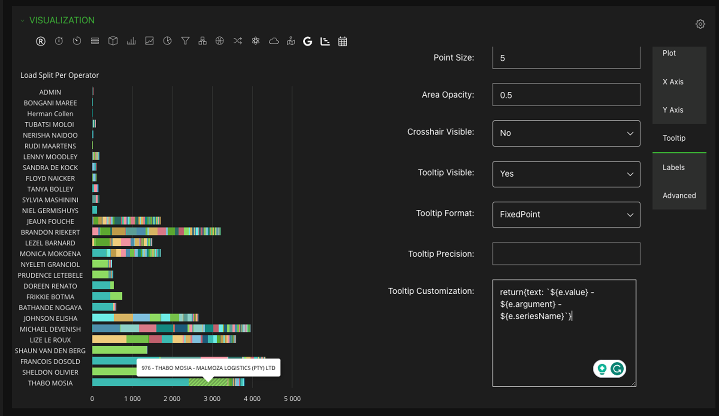This screenshot has width=719, height=416.
Task: Click the funnel chart icon
Action: (185, 41)
